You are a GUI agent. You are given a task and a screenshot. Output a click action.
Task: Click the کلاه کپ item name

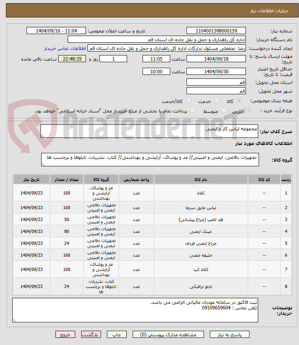point(201,269)
